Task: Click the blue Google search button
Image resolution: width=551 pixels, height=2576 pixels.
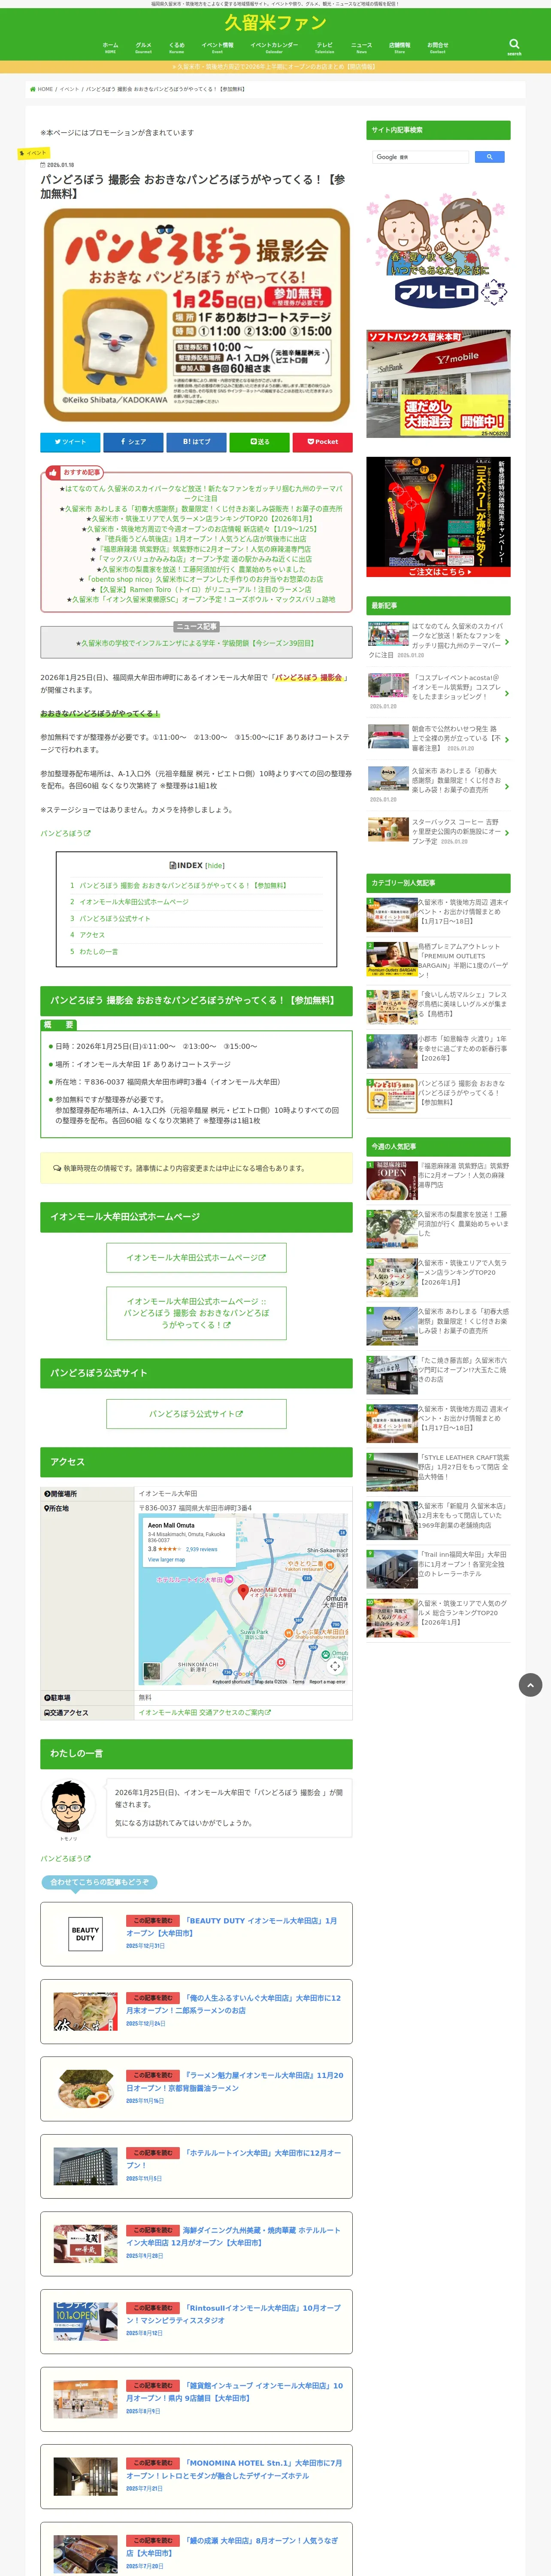Action: click(x=489, y=157)
